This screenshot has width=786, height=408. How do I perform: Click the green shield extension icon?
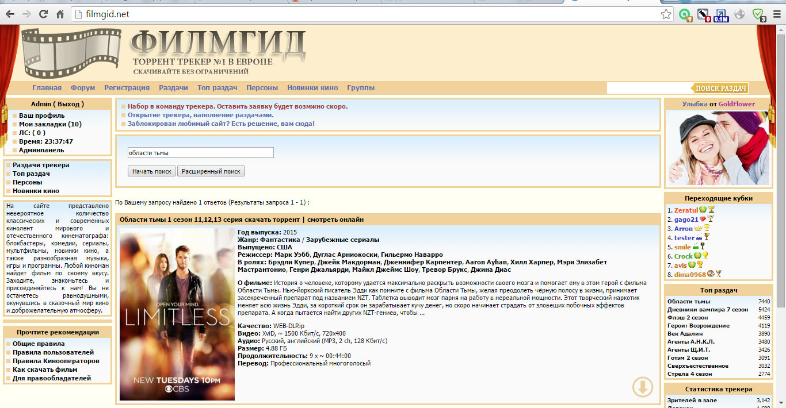click(x=758, y=15)
